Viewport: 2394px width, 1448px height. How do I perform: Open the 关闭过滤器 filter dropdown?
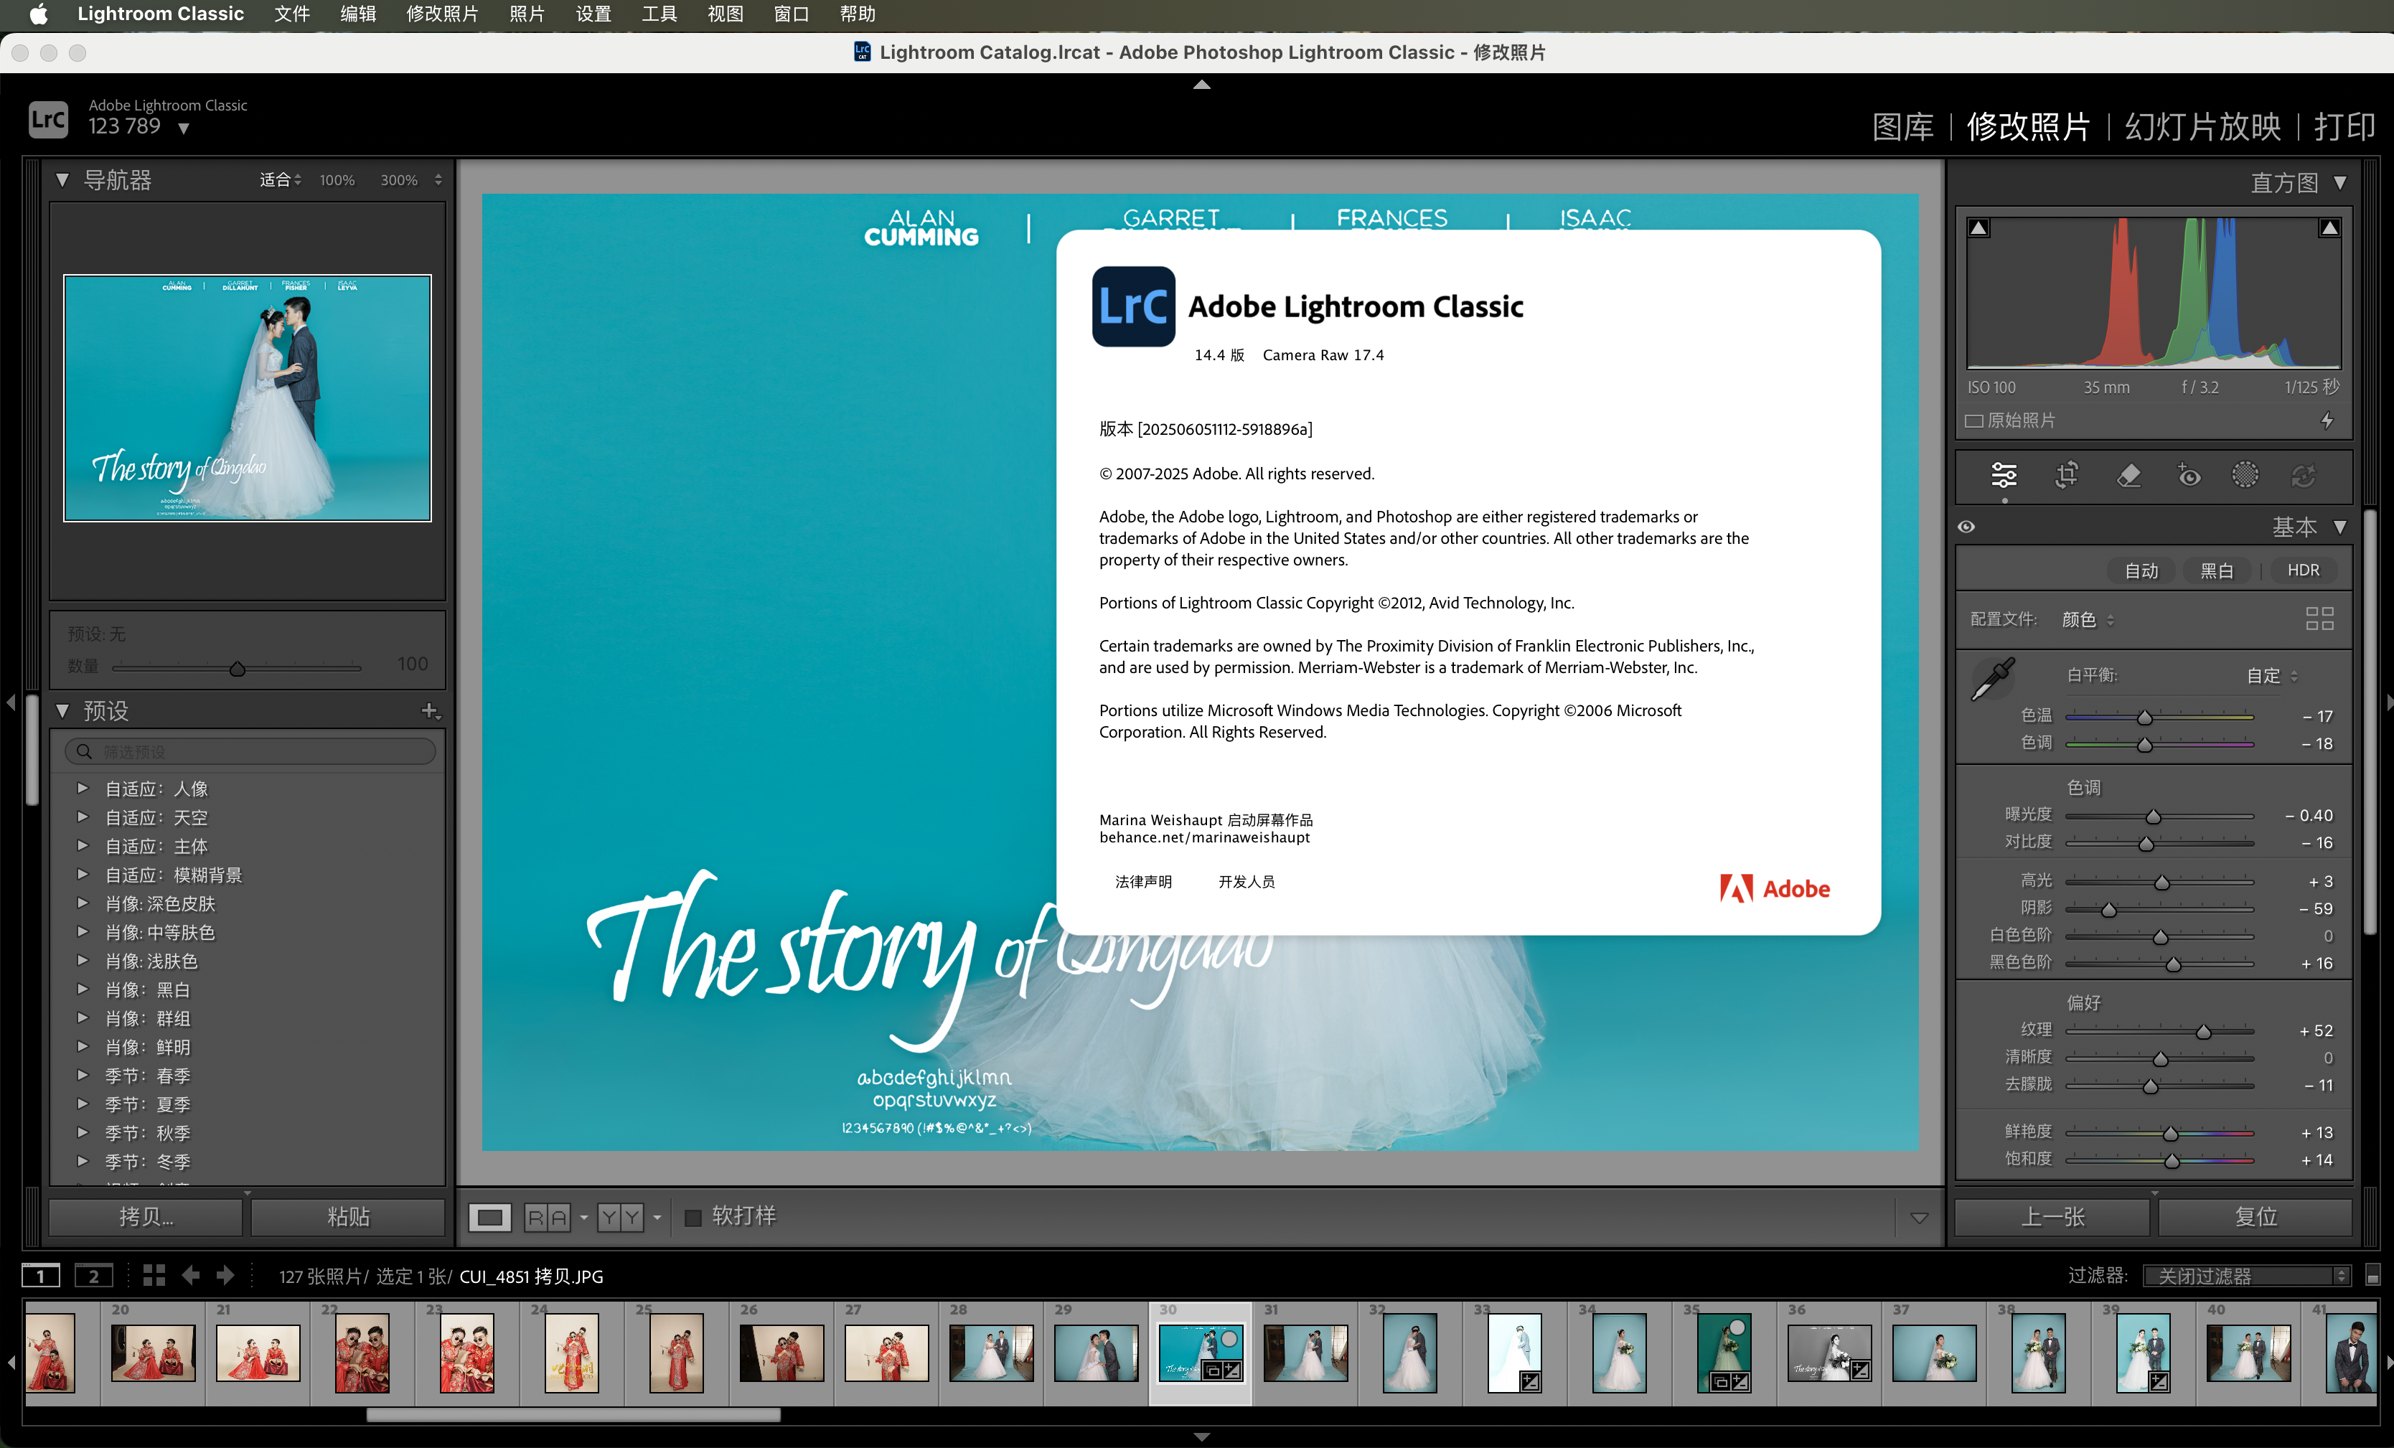pyautogui.click(x=2245, y=1275)
